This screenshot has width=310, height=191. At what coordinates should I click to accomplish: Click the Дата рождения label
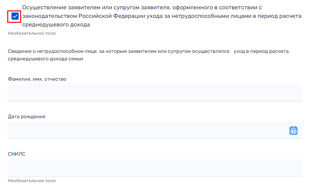click(27, 116)
